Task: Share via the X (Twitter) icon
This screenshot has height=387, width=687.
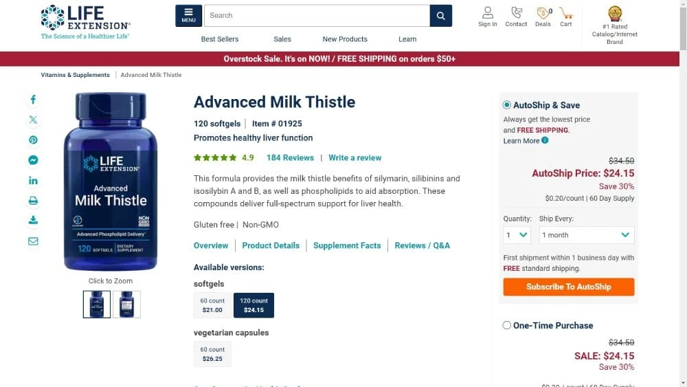Action: [x=33, y=120]
